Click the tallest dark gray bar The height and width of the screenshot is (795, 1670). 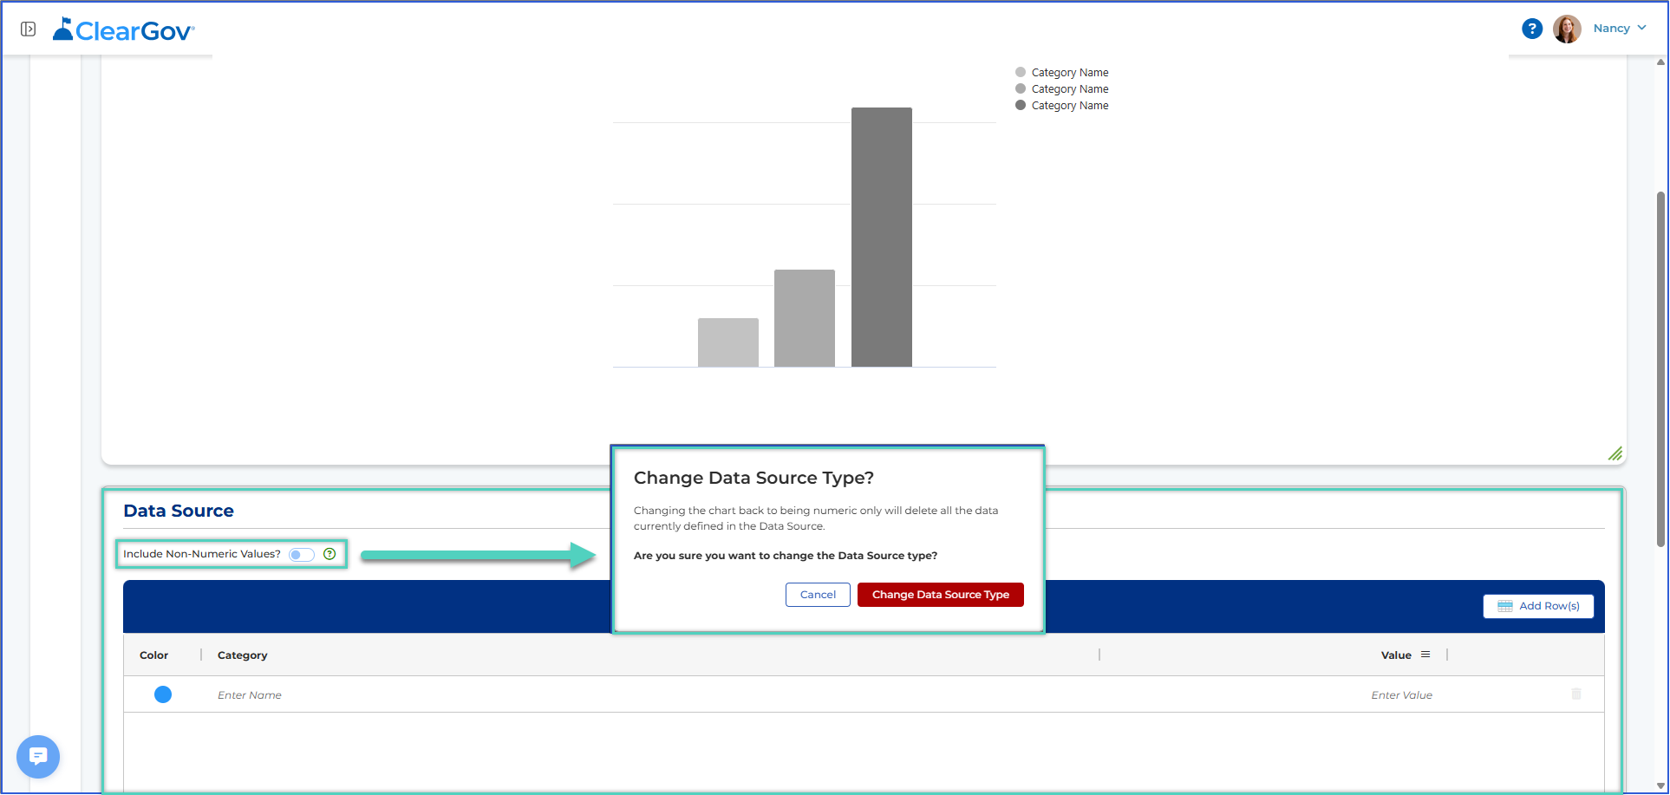coord(882,237)
